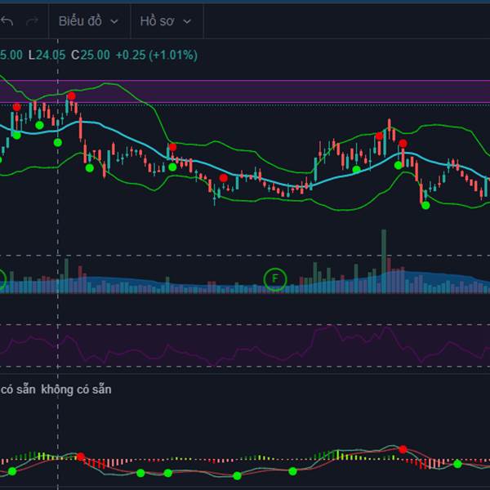This screenshot has width=490, height=490.
Task: Click the 'không có sẵn' indicator text
Action: pyautogui.click(x=76, y=390)
